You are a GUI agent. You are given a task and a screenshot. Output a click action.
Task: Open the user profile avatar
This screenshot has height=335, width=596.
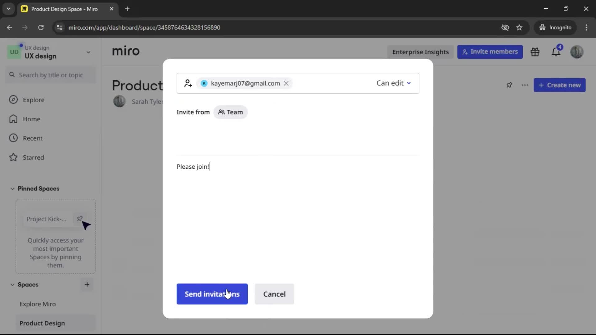click(x=577, y=52)
